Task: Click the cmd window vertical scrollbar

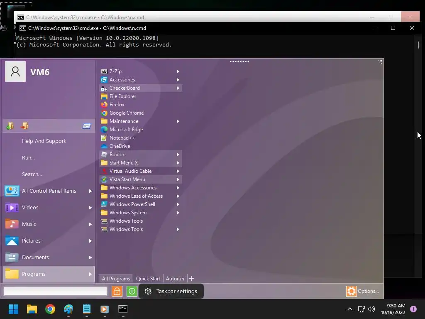Action: click(418, 45)
